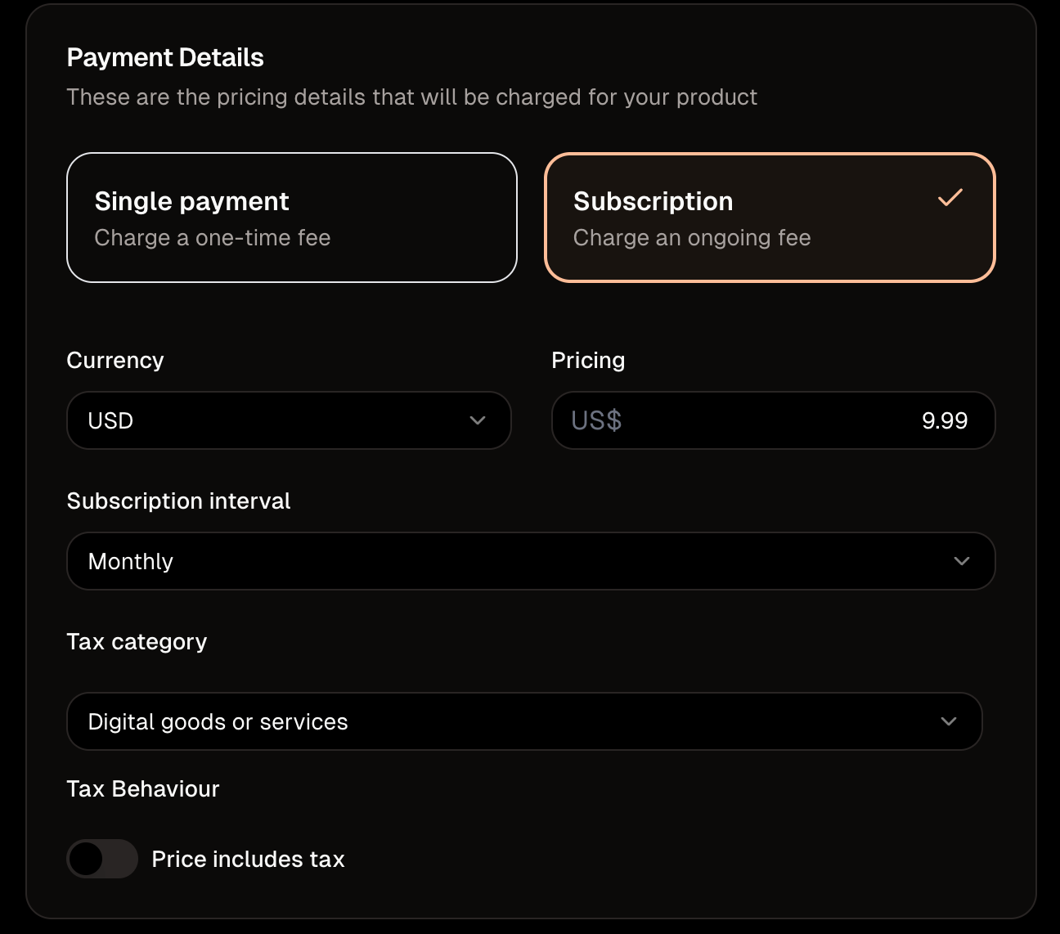Open the Currency USD dropdown
The height and width of the screenshot is (934, 1060).
pos(289,420)
